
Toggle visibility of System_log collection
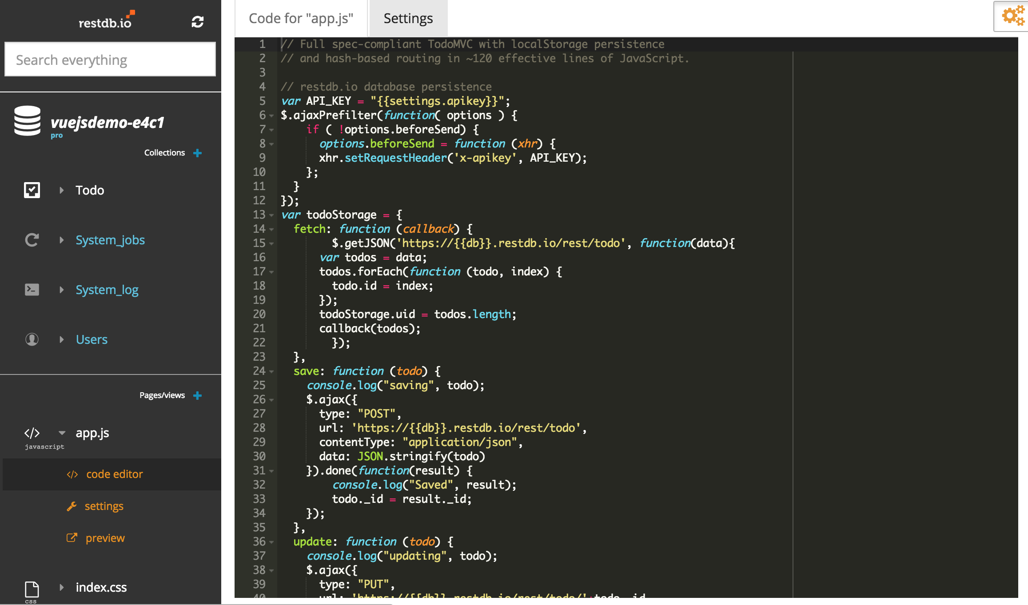tap(63, 289)
